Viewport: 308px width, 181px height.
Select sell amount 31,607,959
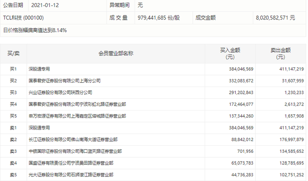point(293,81)
